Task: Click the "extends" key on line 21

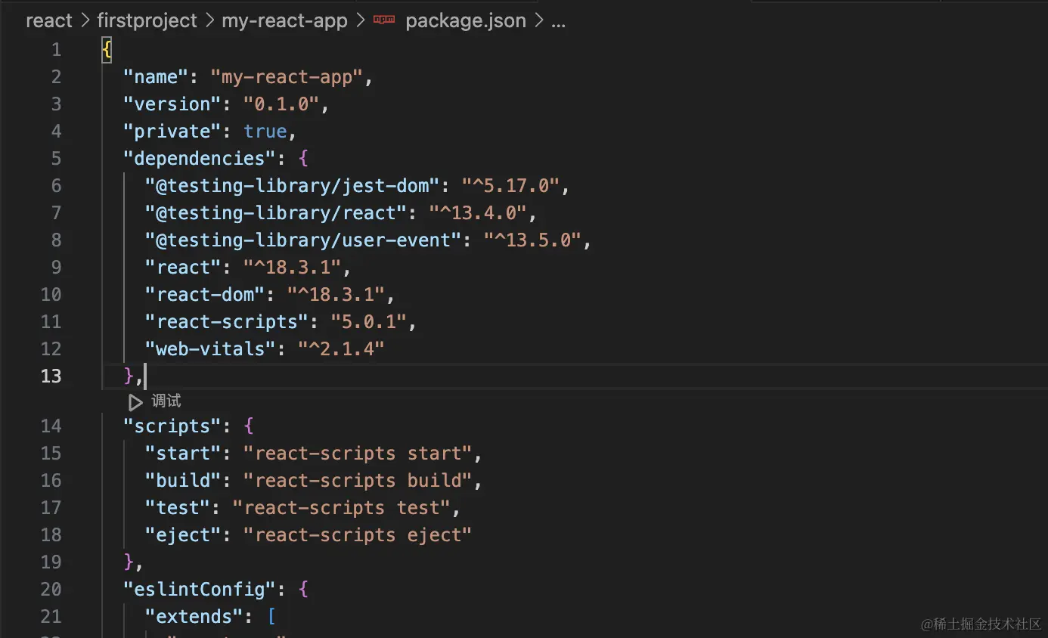Action: (x=194, y=617)
